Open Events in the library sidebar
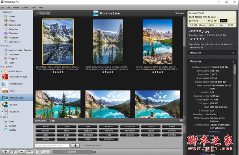 coord(11,17)
